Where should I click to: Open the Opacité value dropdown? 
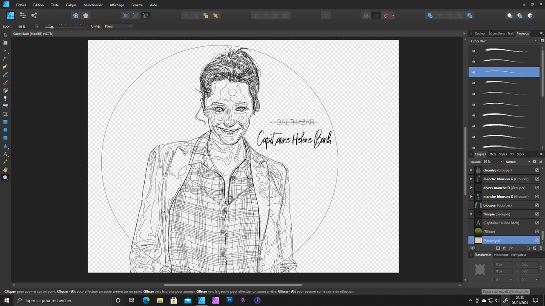[x=501, y=161]
